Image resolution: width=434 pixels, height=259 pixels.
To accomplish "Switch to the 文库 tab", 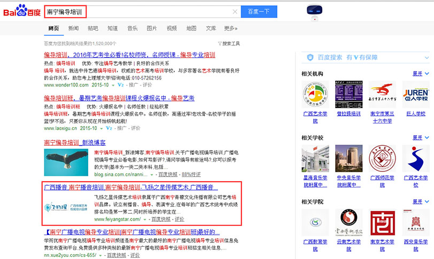I will tap(211, 28).
